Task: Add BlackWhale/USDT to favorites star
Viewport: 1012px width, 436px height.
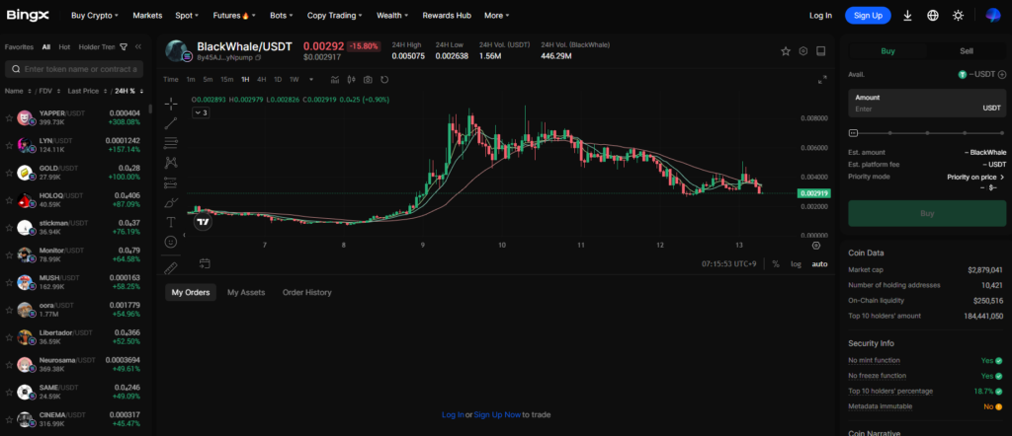Action: click(786, 51)
